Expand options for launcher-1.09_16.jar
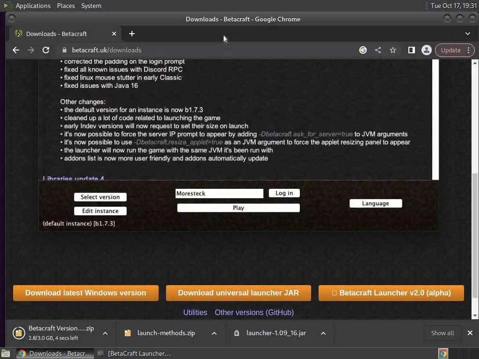Image resolution: width=479 pixels, height=359 pixels. (323, 333)
